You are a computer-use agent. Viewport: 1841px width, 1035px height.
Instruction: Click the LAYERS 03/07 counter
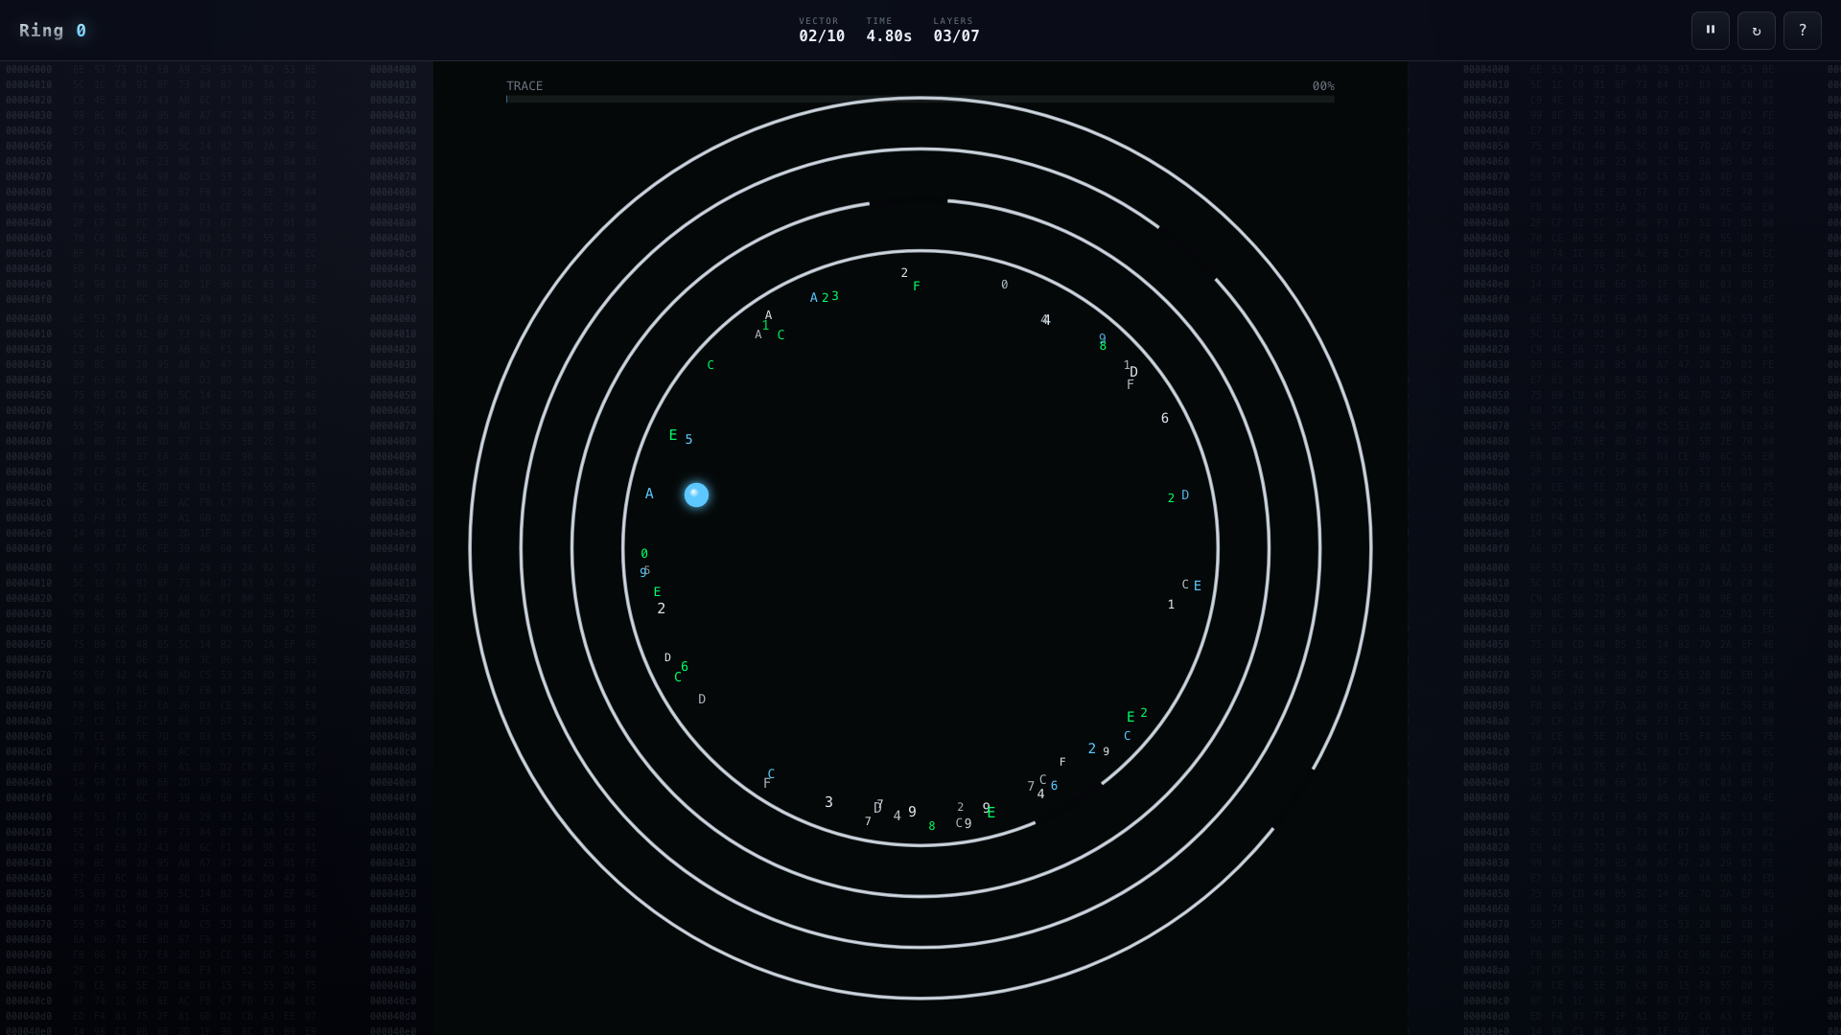pos(956,31)
